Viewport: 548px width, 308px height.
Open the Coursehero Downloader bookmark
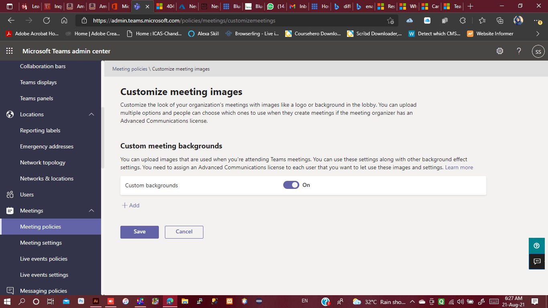tap(313, 34)
